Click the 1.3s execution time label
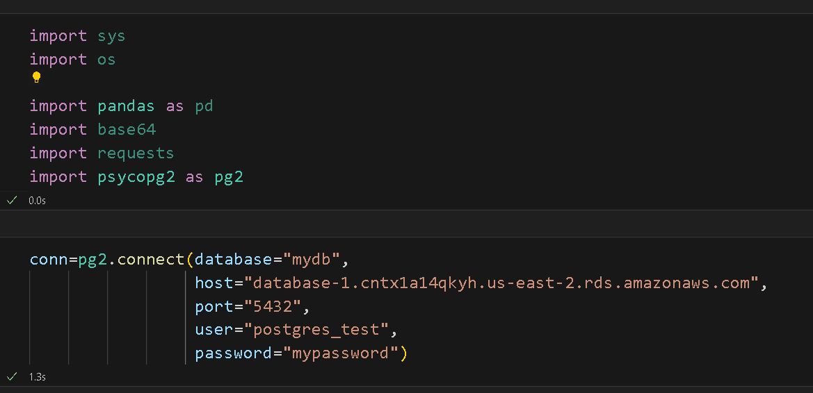 click(x=37, y=376)
